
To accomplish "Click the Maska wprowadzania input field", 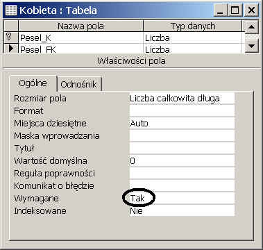I will point(182,135).
